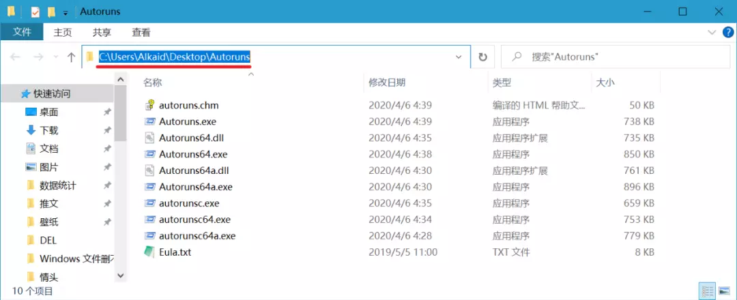Click the Up one level arrow
Screen dimensions: 737x300
(x=71, y=57)
